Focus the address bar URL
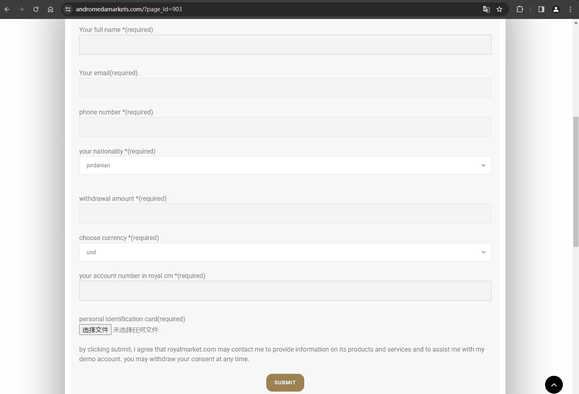 point(129,9)
